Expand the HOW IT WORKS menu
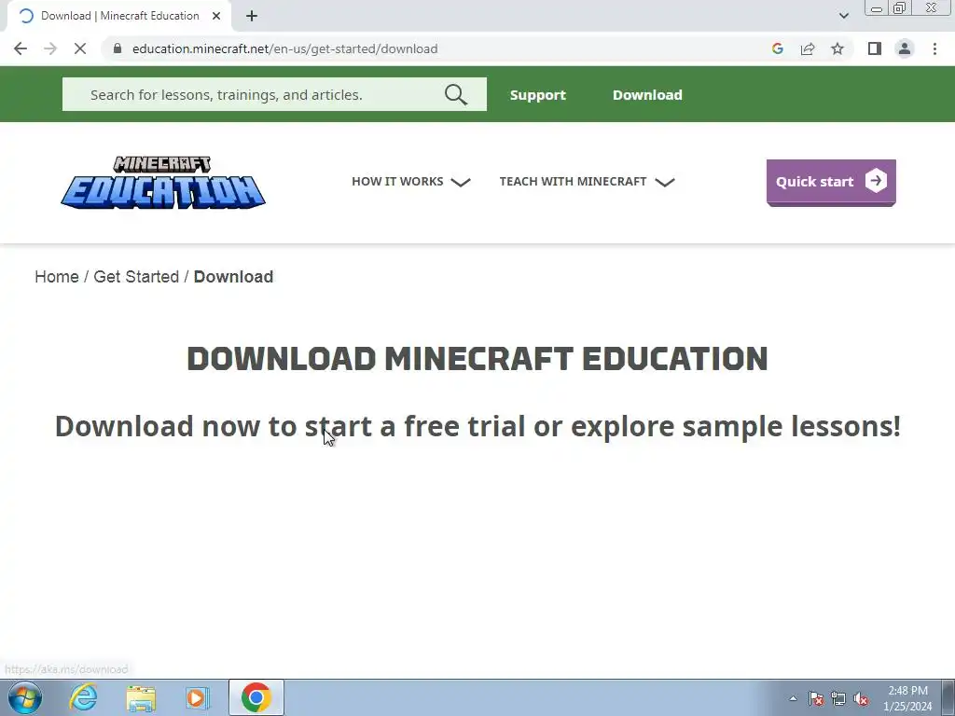 coord(411,182)
